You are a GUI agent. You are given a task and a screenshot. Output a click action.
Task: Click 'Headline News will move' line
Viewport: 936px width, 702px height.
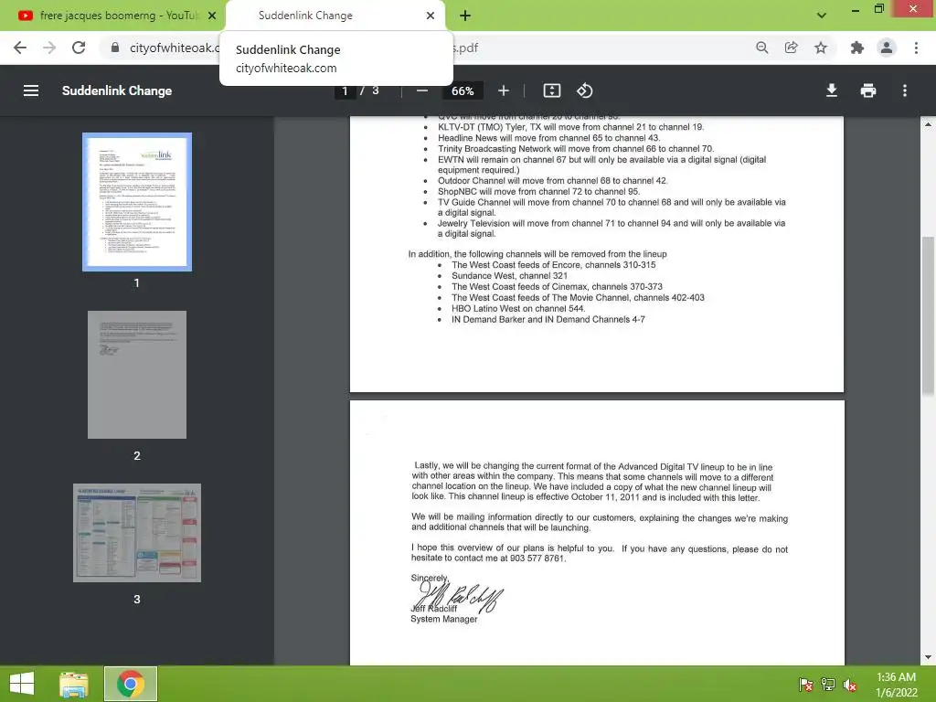pyautogui.click(x=548, y=138)
